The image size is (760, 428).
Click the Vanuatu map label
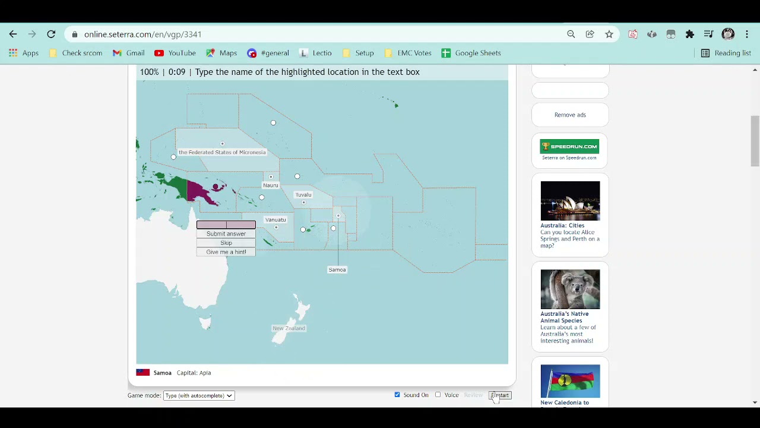point(275,220)
